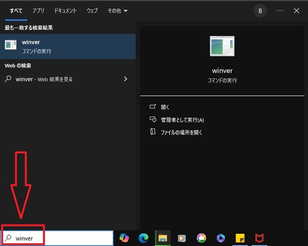Open the yellow Sticky Notes taskbar icon
The width and height of the screenshot is (308, 246).
coord(240,238)
